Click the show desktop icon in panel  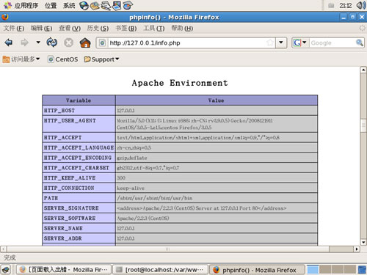pyautogui.click(x=6, y=270)
